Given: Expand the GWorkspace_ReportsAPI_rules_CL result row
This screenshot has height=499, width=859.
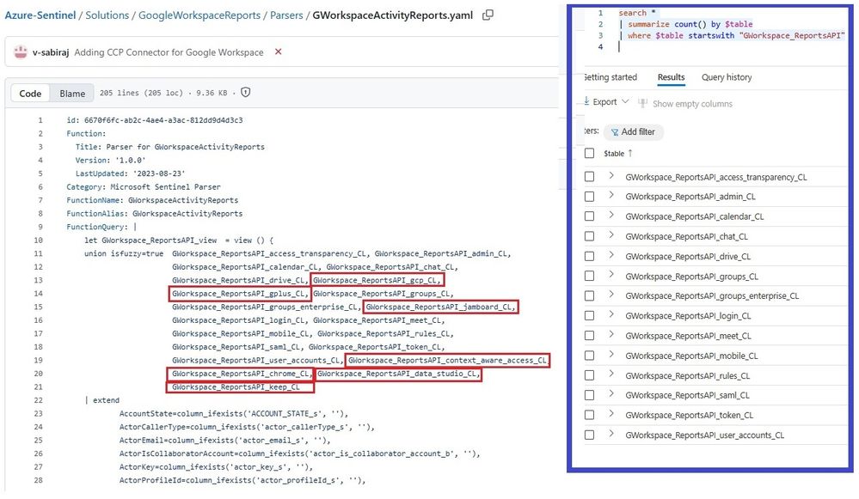Looking at the screenshot, I should point(611,374).
